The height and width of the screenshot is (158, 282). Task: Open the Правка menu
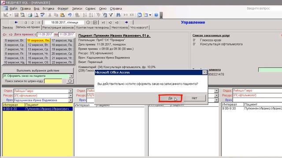(x=26, y=8)
